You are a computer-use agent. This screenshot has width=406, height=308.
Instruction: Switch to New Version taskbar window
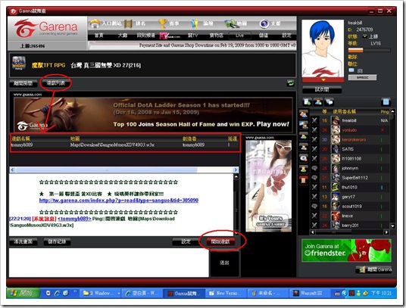coord(226,294)
